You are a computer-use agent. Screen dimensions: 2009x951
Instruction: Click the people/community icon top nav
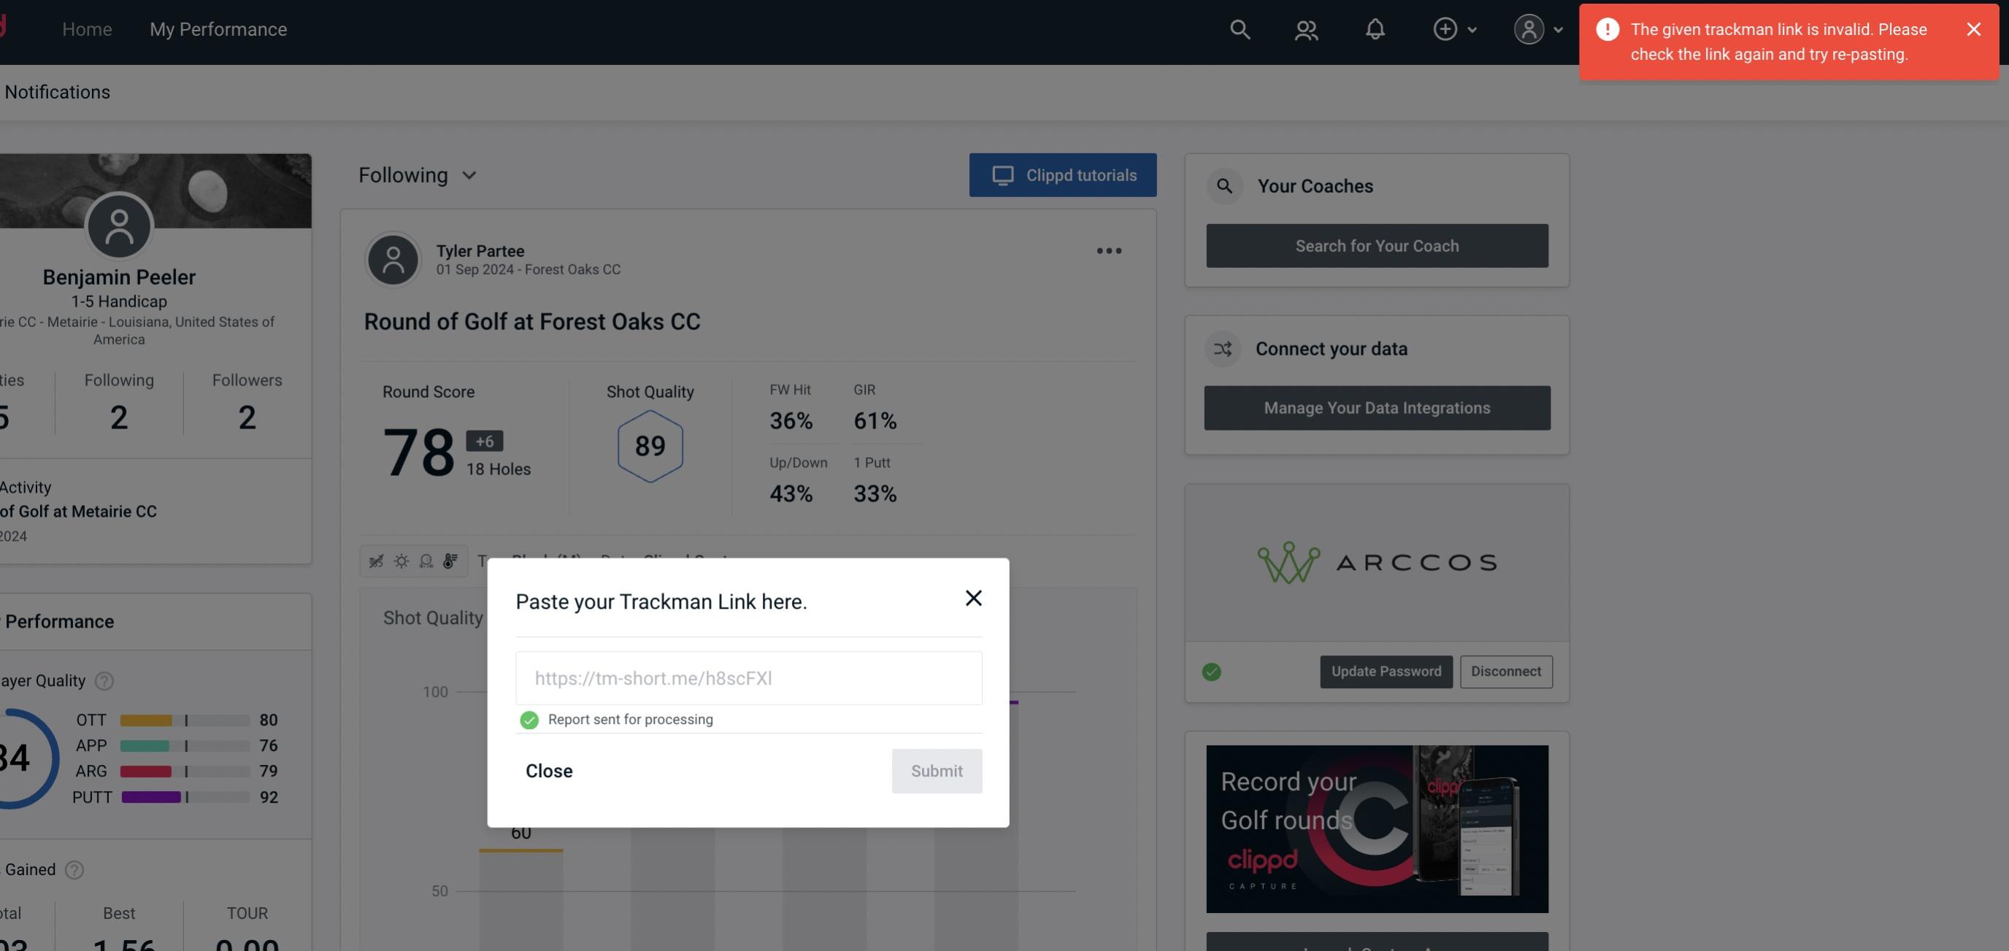1305,28
